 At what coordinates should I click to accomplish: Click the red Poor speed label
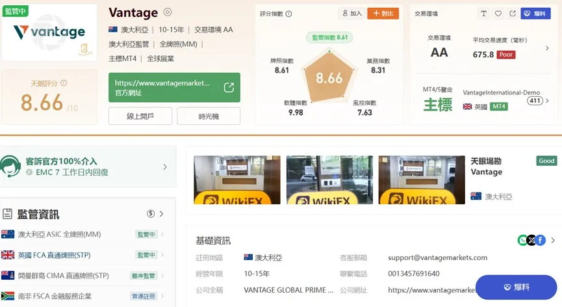(505, 55)
